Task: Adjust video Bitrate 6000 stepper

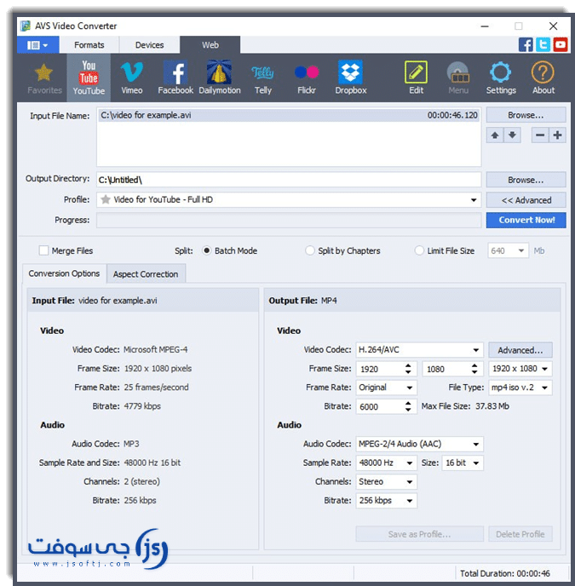Action: [x=408, y=406]
